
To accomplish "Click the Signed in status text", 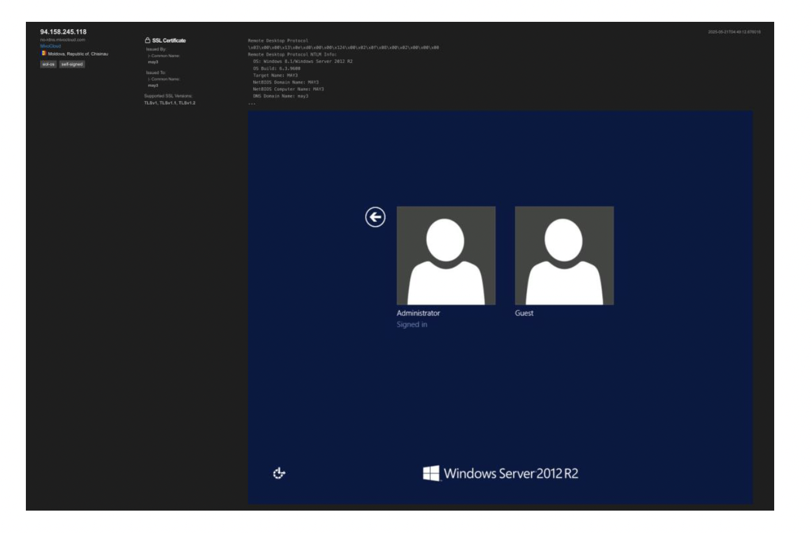I will (x=412, y=325).
